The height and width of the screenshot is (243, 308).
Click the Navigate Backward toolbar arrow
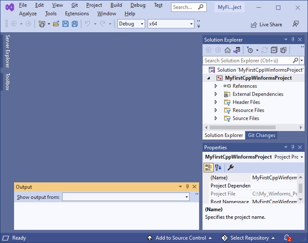14,24
